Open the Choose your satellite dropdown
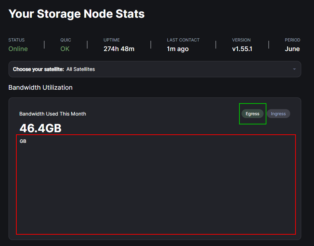 [155, 69]
